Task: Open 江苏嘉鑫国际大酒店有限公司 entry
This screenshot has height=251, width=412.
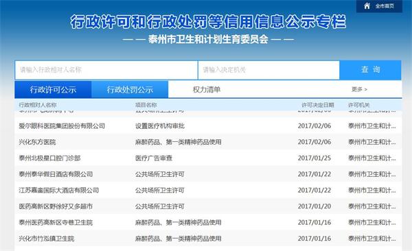Action: pyautogui.click(x=58, y=190)
